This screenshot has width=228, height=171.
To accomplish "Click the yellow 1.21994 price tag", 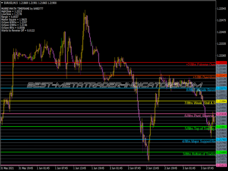I will tap(221, 101).
